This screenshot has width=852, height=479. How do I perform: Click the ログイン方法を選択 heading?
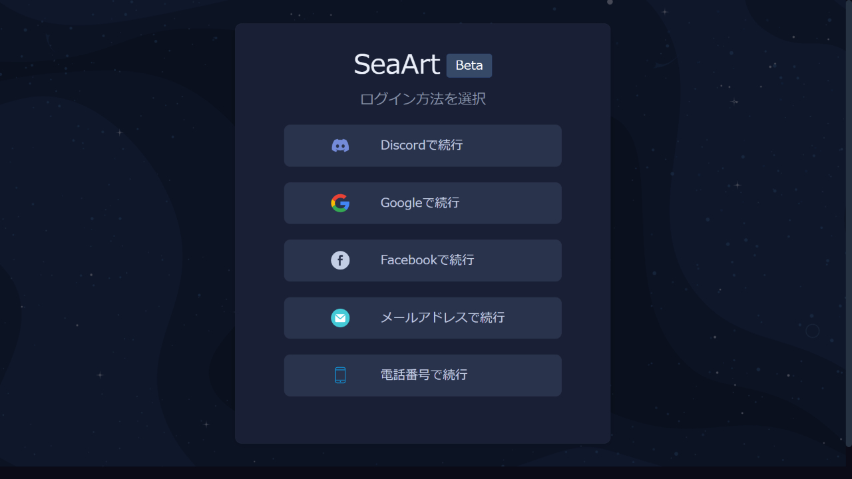[x=423, y=99]
